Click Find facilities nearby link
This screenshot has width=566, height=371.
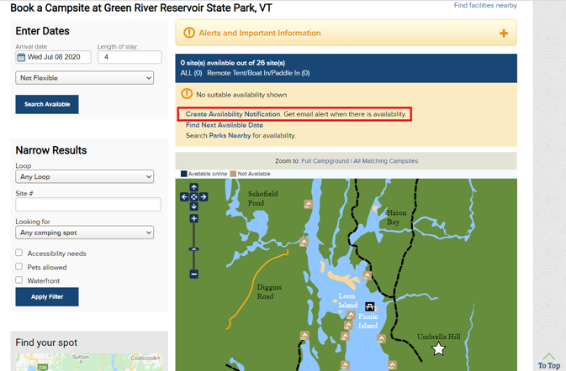(485, 5)
